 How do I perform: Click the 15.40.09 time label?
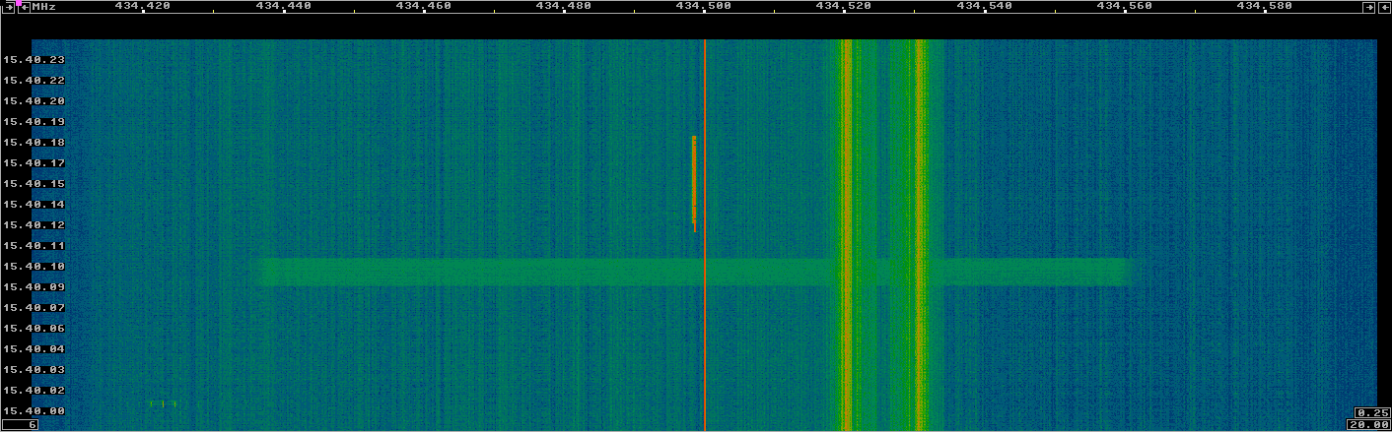tap(34, 286)
